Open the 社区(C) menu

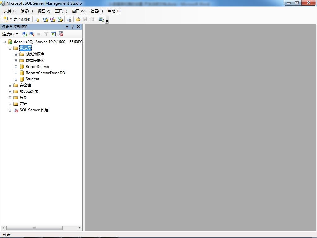(97, 11)
